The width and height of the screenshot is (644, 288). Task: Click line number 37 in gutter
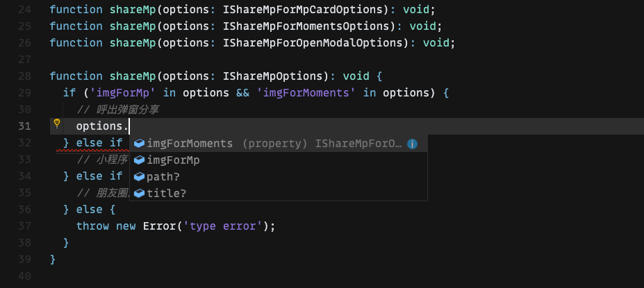pos(24,226)
